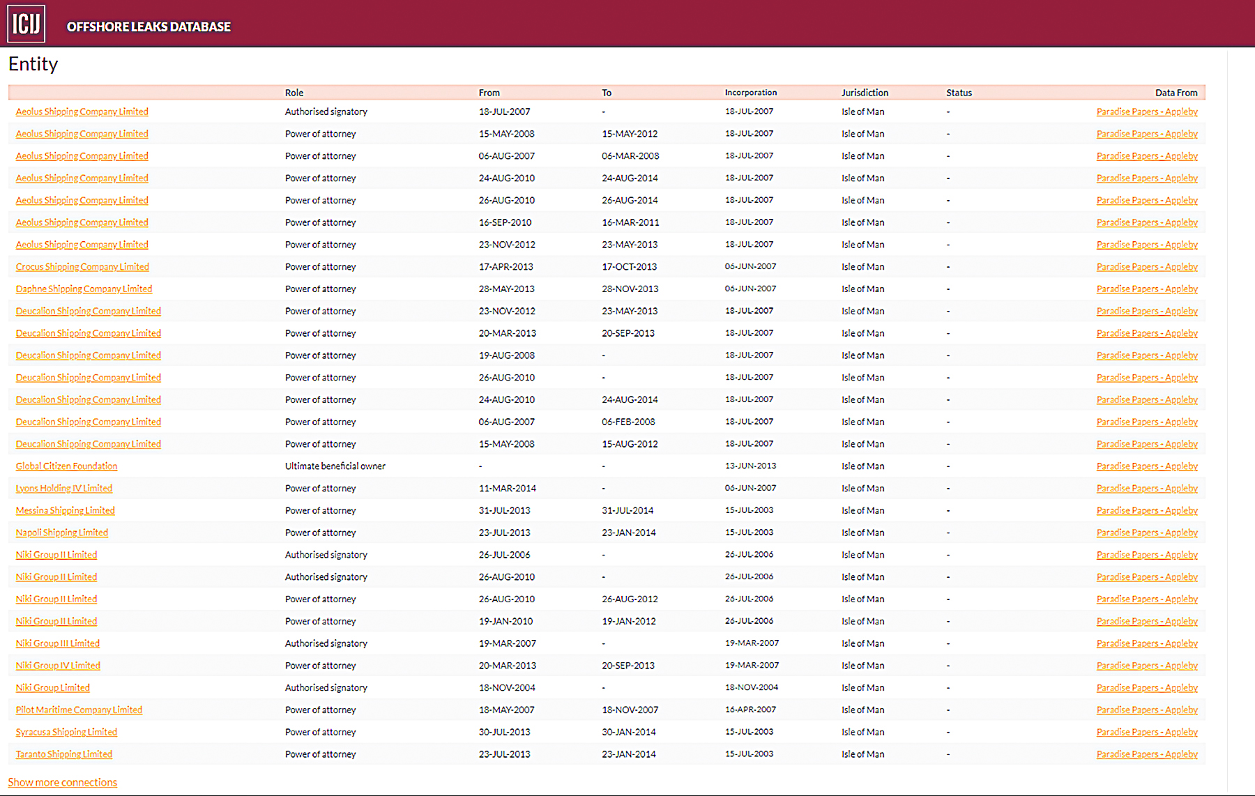Open Daphne Shipping Company Limited entity
Viewport: 1255px width, 796px height.
(84, 289)
